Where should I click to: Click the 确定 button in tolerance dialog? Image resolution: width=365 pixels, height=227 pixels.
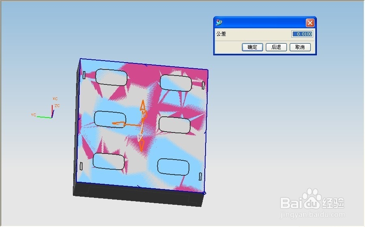[x=253, y=47]
